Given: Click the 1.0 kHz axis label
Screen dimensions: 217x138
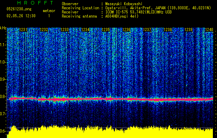Looking at the screenshot, I should (x=3, y=62).
